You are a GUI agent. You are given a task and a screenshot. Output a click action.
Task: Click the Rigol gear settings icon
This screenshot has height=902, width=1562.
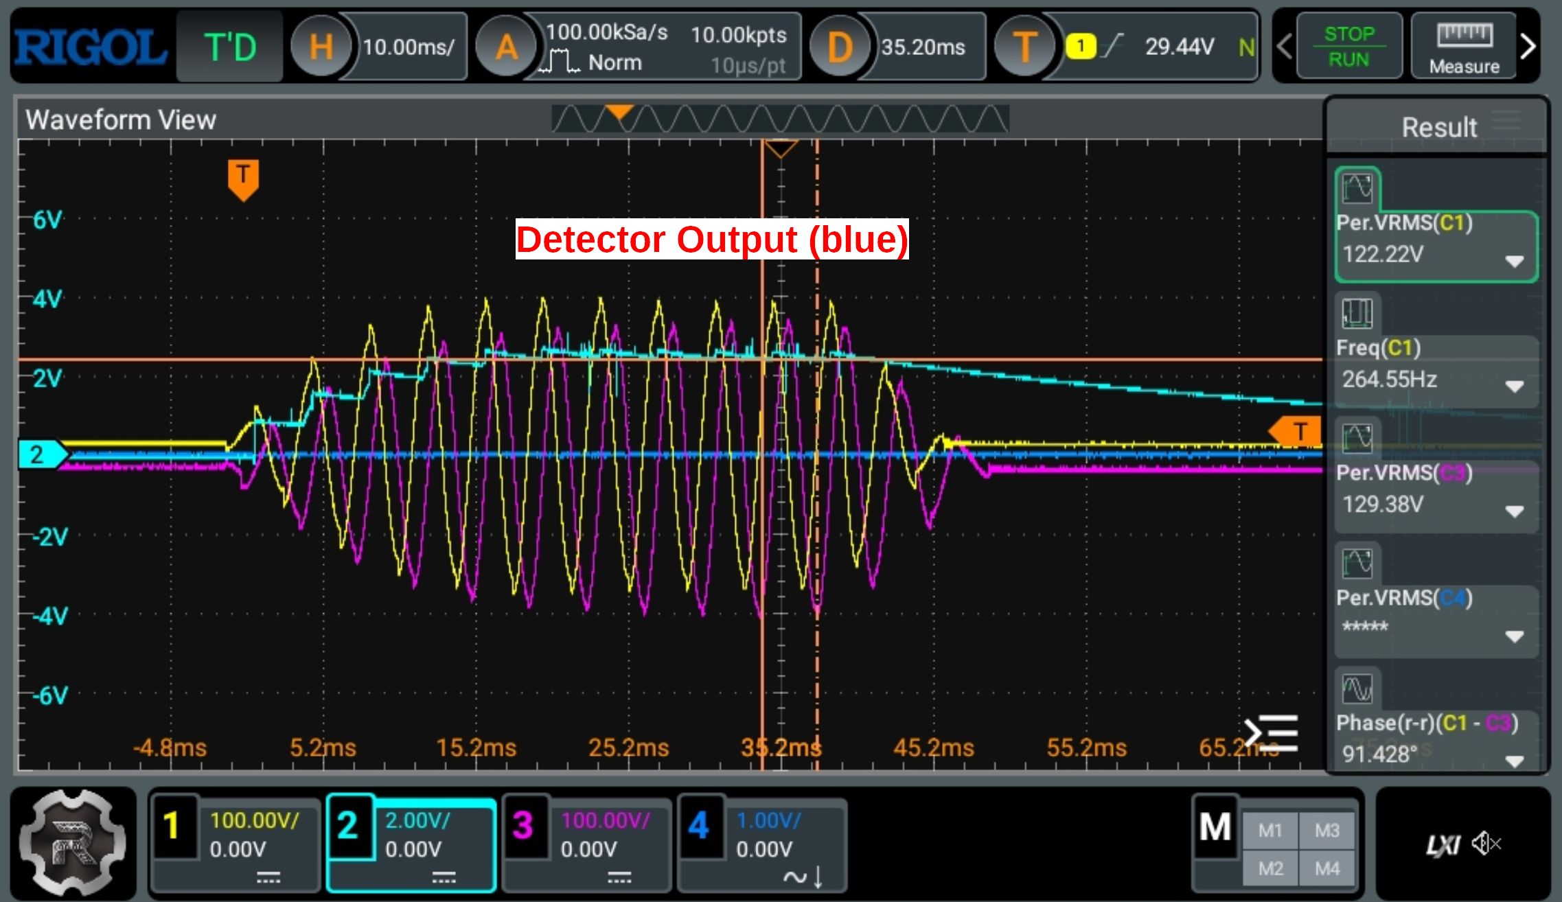click(73, 844)
